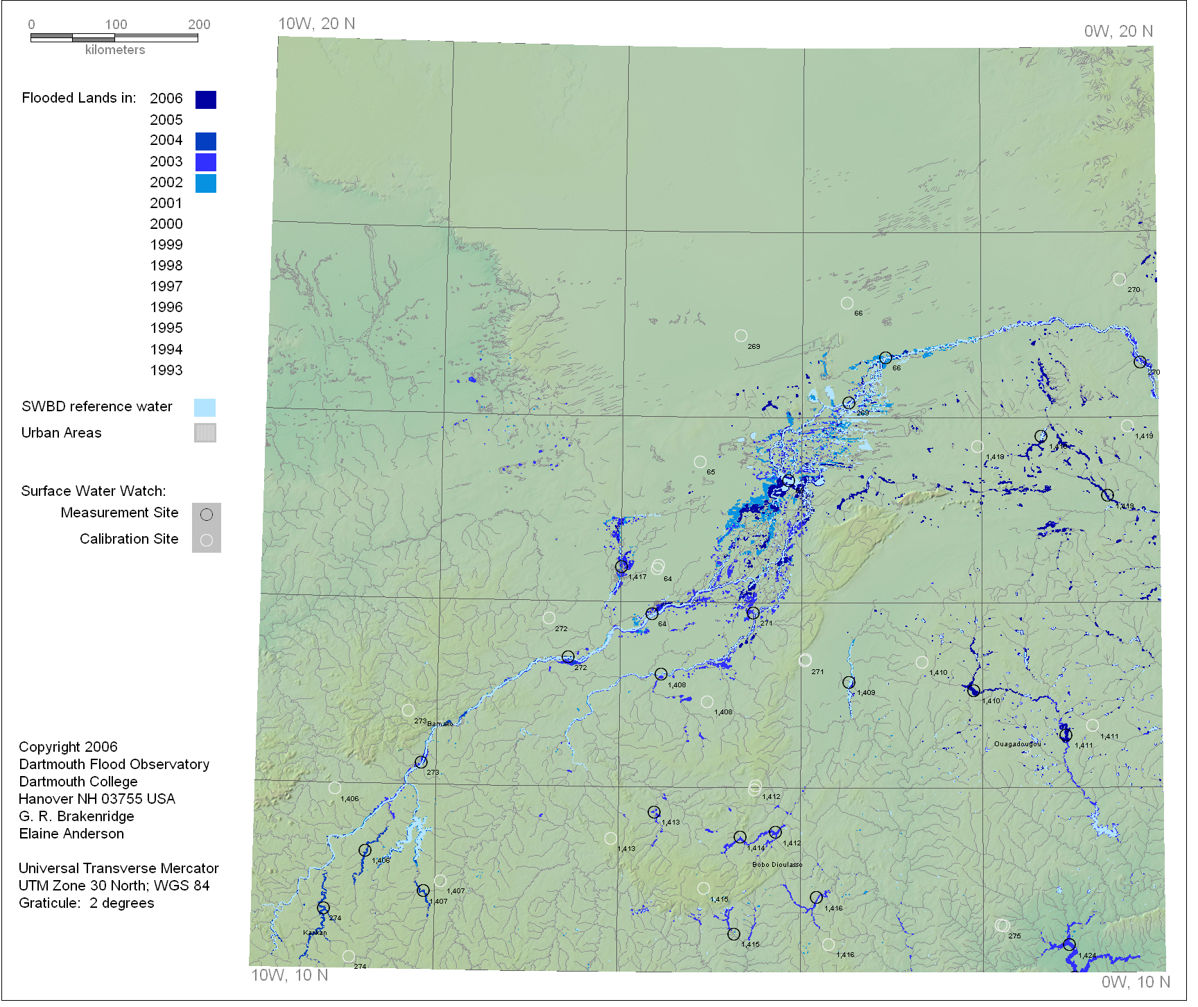Screen dimensions: 1198x1007
Task: Click the white calibration circle labeled 65
Action: [x=700, y=462]
